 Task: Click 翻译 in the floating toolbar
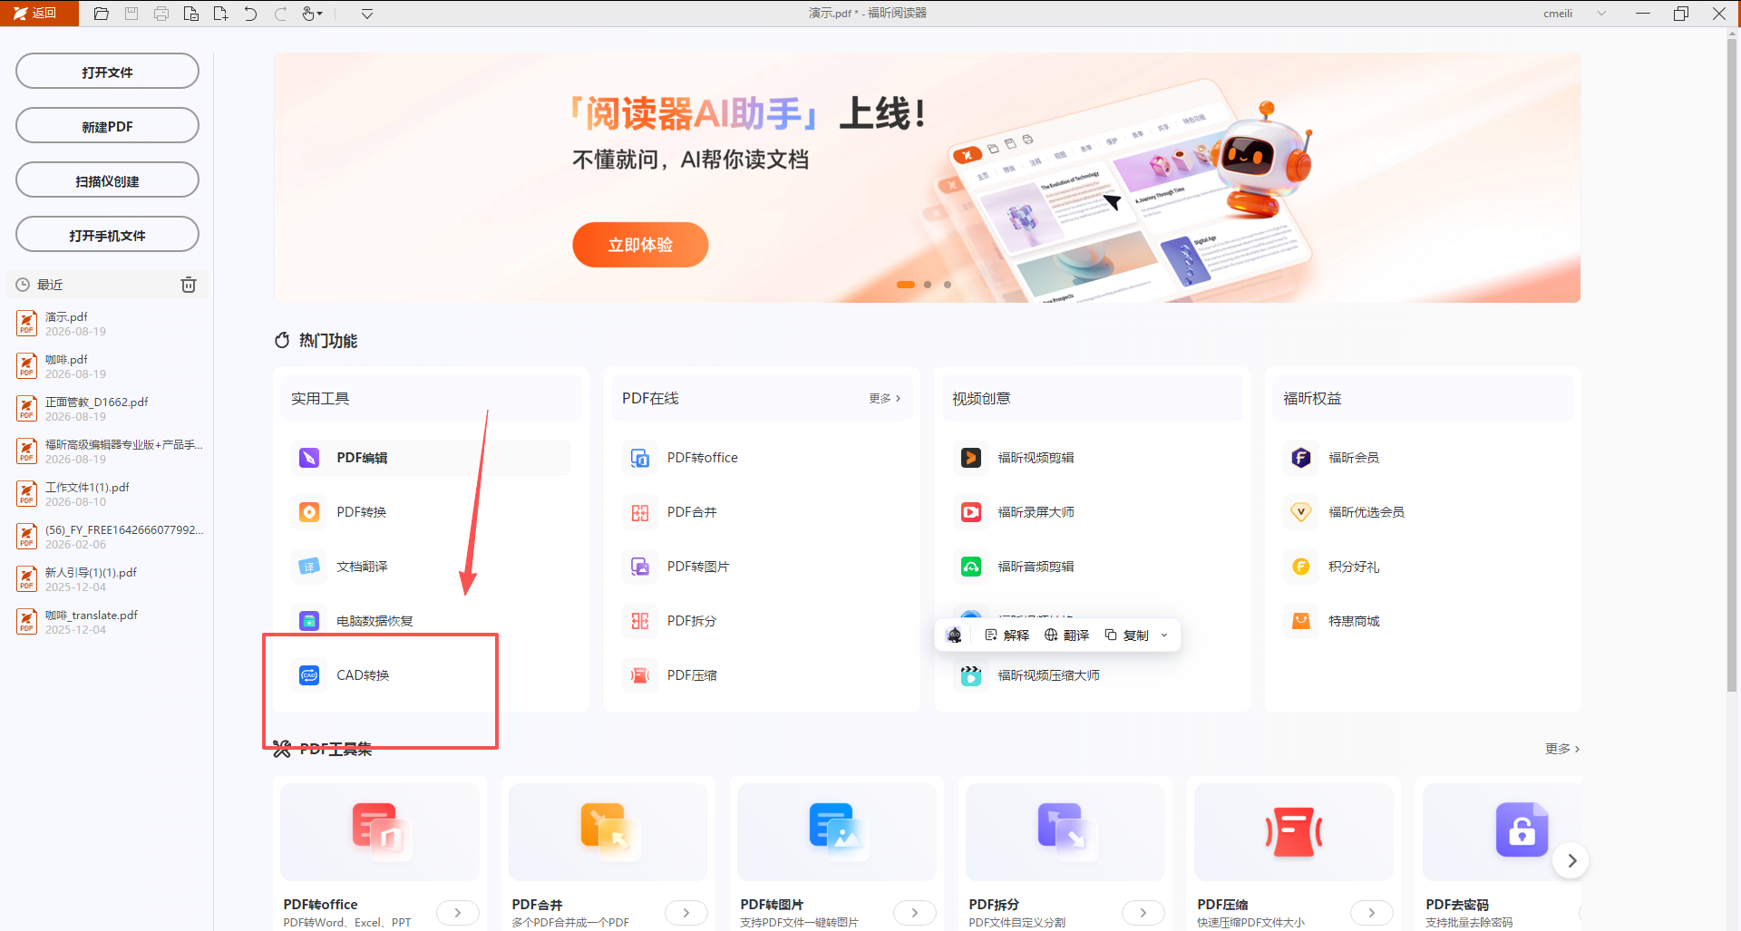[1066, 635]
